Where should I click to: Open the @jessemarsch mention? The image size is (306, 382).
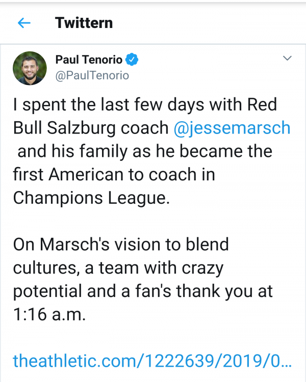coord(232,128)
